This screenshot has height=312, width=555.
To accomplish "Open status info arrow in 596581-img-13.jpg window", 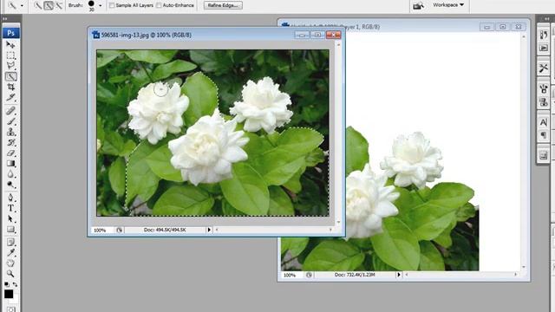I will [x=209, y=230].
